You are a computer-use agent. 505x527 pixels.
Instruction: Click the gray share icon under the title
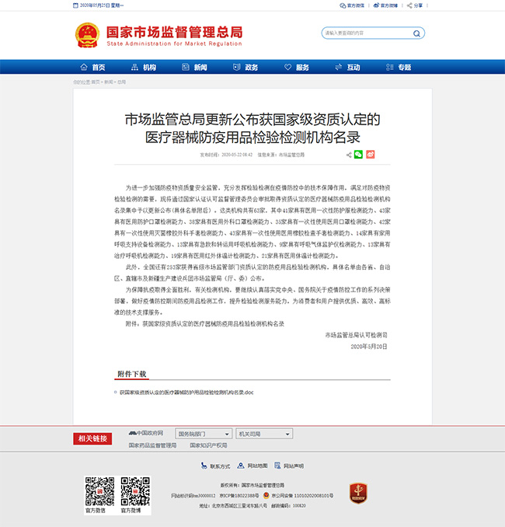tap(348, 155)
